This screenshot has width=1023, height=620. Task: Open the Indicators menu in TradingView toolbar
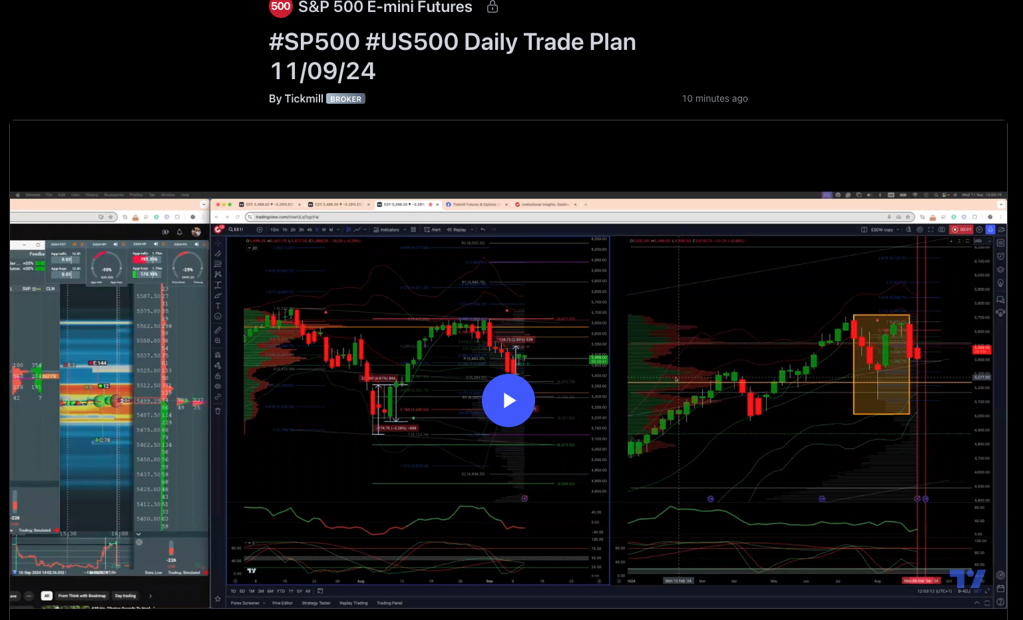point(387,230)
